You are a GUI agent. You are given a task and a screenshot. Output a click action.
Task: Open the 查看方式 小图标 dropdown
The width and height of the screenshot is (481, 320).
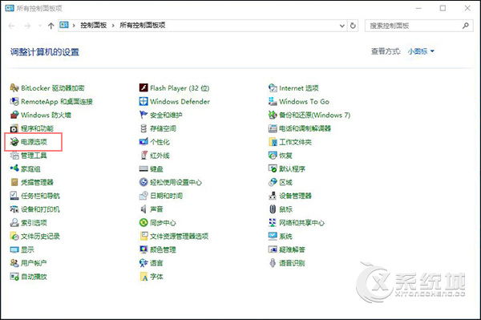(x=421, y=51)
